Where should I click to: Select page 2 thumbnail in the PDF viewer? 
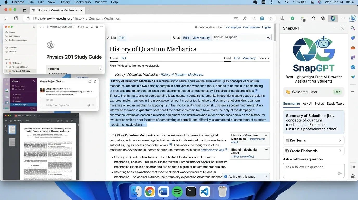coord(12,142)
